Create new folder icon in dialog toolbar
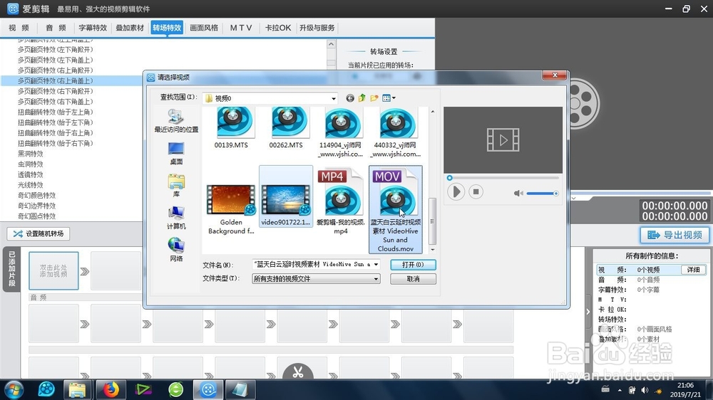 (374, 98)
